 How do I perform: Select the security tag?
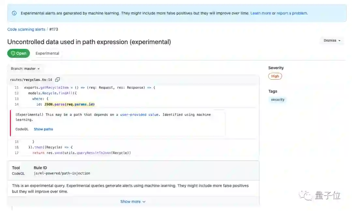click(x=277, y=100)
